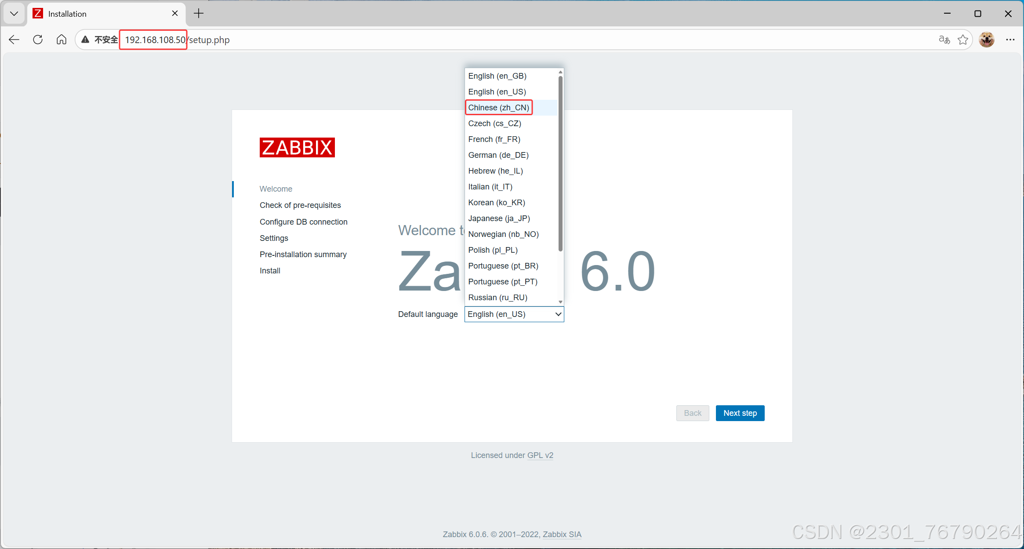The height and width of the screenshot is (549, 1024).
Task: Add page to favorites with star icon
Action: [x=963, y=40]
